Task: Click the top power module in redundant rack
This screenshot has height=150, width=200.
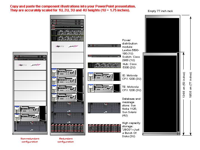Action: [x=67, y=21]
